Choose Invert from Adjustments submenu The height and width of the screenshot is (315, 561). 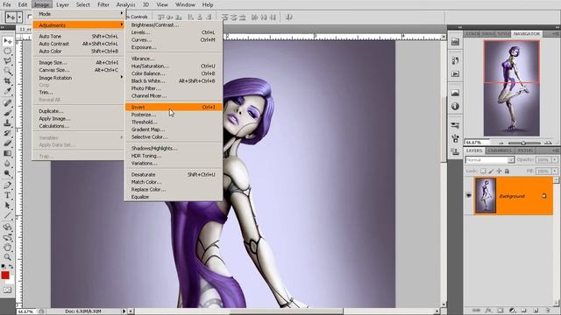pyautogui.click(x=174, y=107)
